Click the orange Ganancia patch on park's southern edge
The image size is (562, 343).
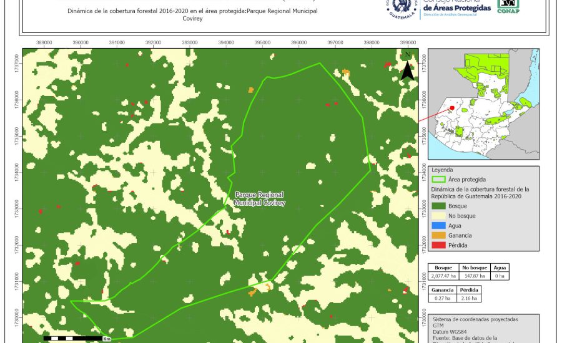254,291
